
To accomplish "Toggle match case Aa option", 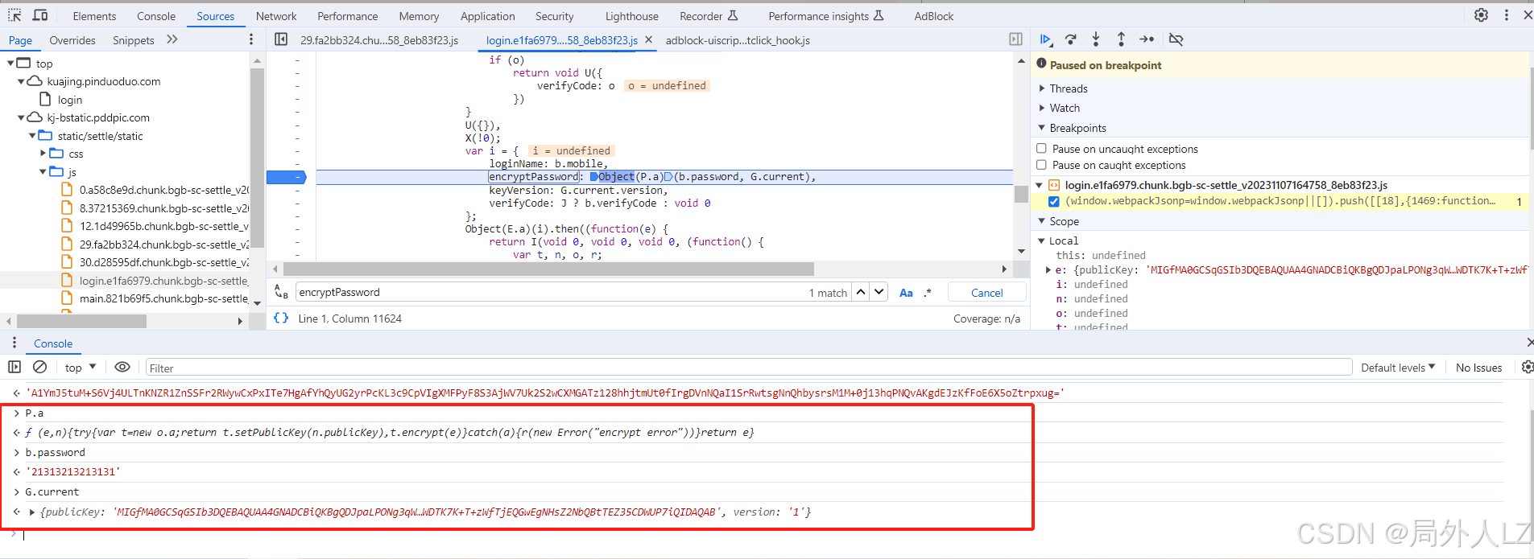I will [x=906, y=293].
